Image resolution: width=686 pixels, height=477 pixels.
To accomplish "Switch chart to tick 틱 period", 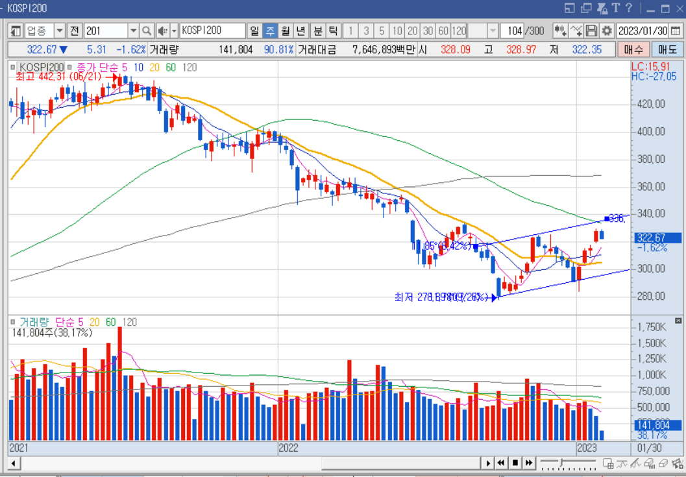I will [x=333, y=31].
